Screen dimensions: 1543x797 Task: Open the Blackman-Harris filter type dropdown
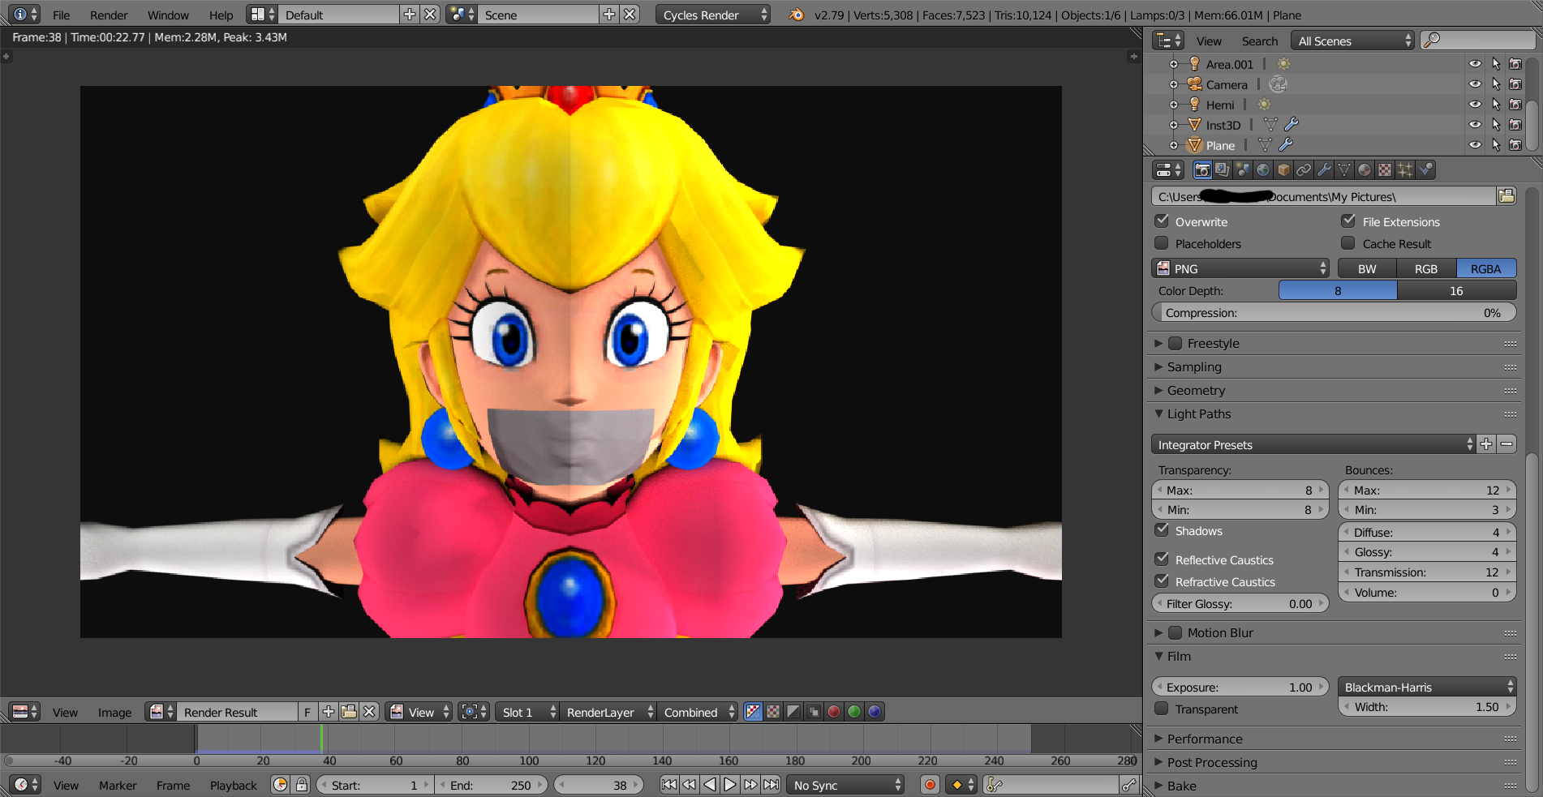tap(1427, 687)
